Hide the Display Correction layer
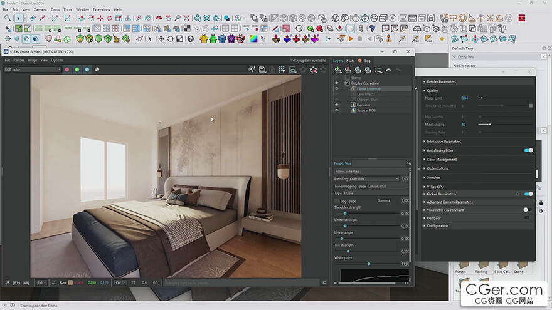Viewport: 552px width, 310px height. (337, 83)
